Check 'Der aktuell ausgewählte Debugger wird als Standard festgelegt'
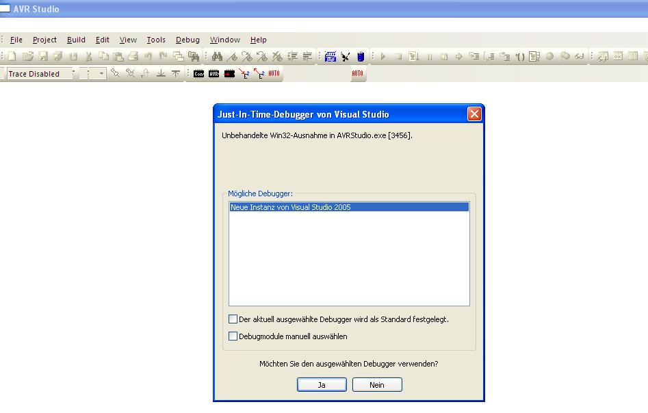The image size is (648, 413). [x=233, y=319]
